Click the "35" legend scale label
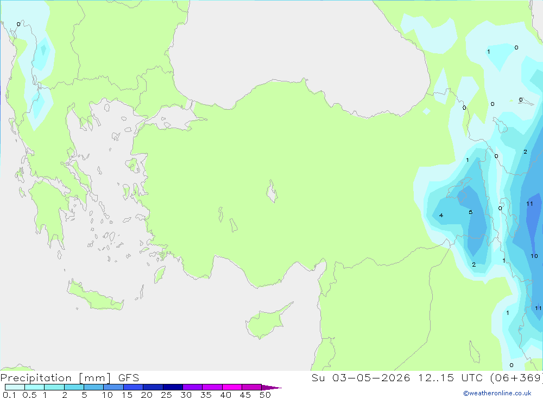This screenshot has height=398, width=543. tap(206, 395)
